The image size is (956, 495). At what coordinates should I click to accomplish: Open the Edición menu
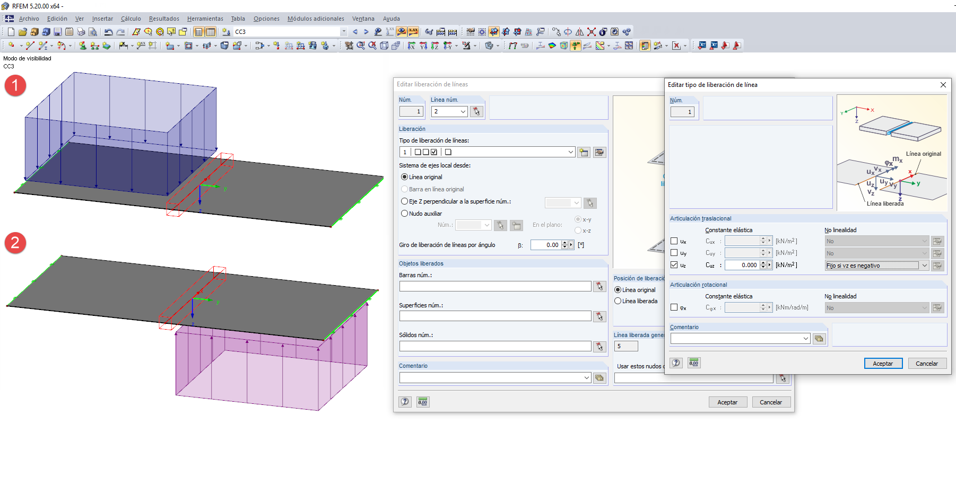click(x=57, y=19)
